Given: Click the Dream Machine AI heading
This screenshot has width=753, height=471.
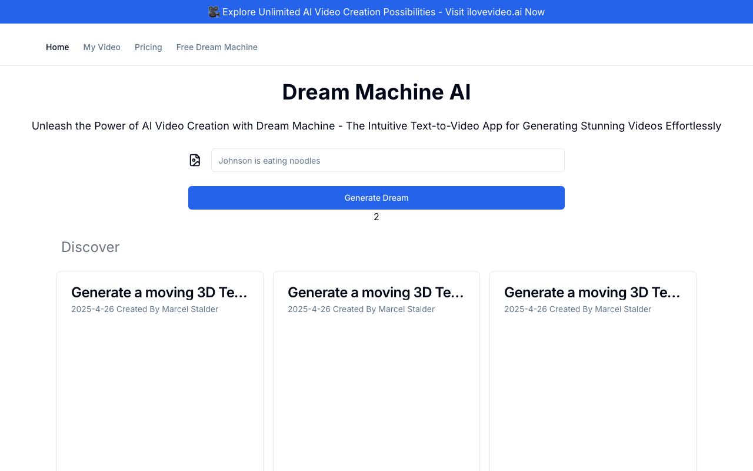Looking at the screenshot, I should coord(376,92).
